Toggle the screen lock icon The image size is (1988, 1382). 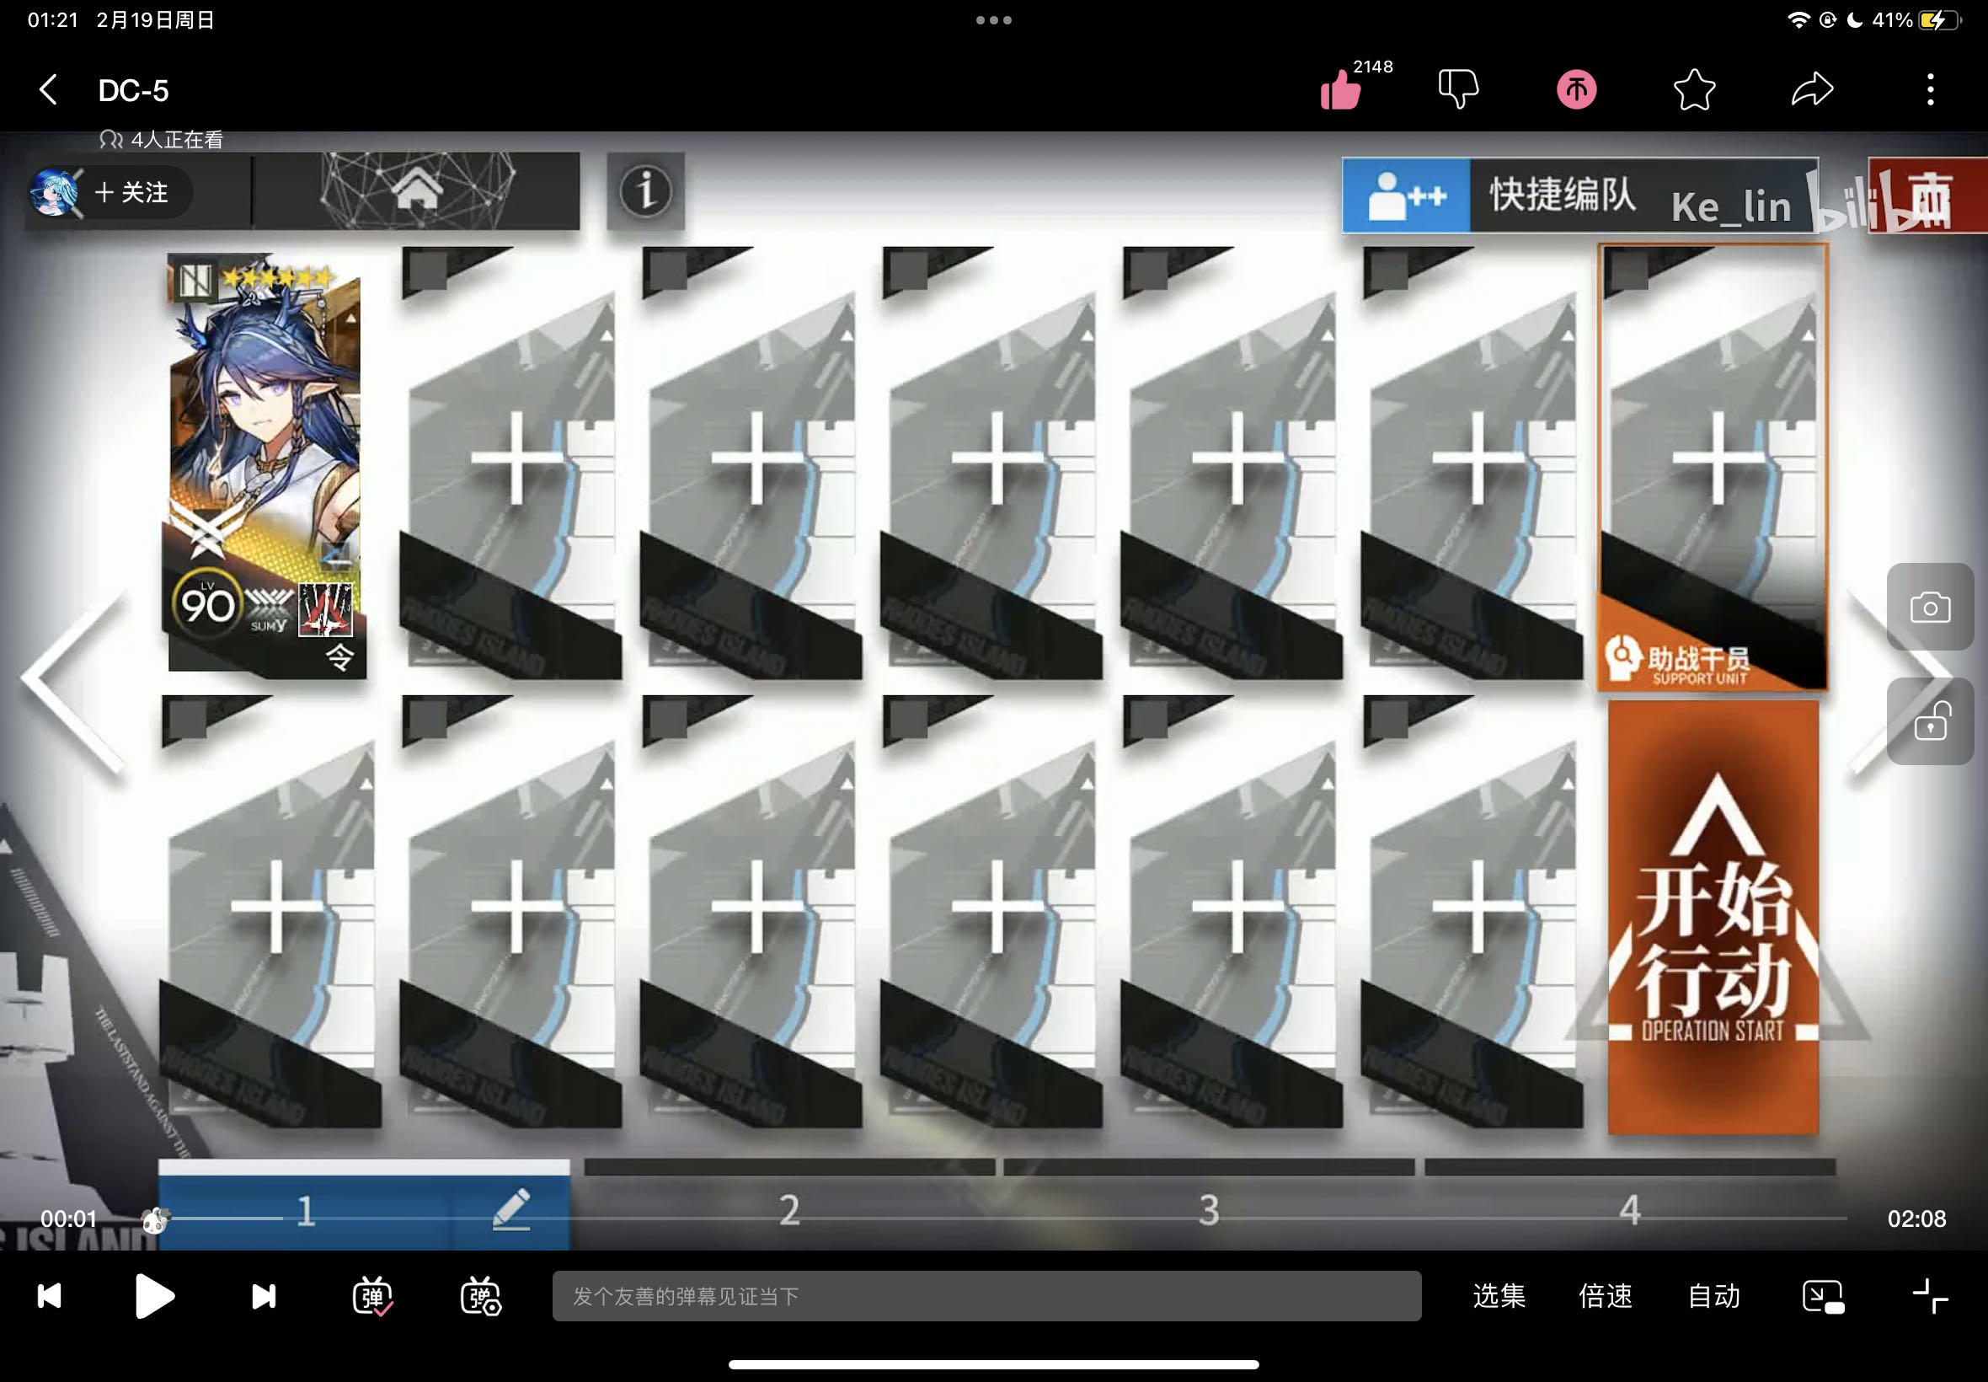click(x=1930, y=721)
